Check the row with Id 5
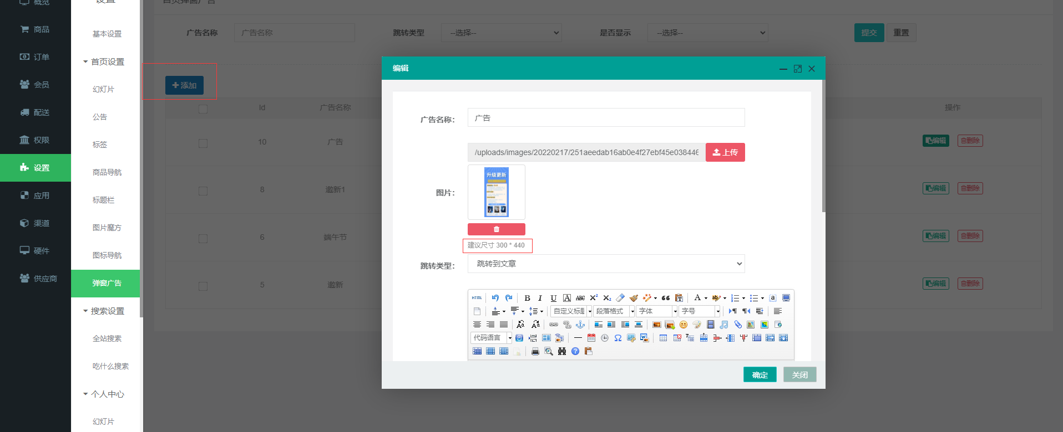 pos(203,286)
